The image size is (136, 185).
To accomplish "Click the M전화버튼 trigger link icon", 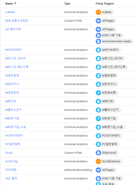I will [98, 93].
